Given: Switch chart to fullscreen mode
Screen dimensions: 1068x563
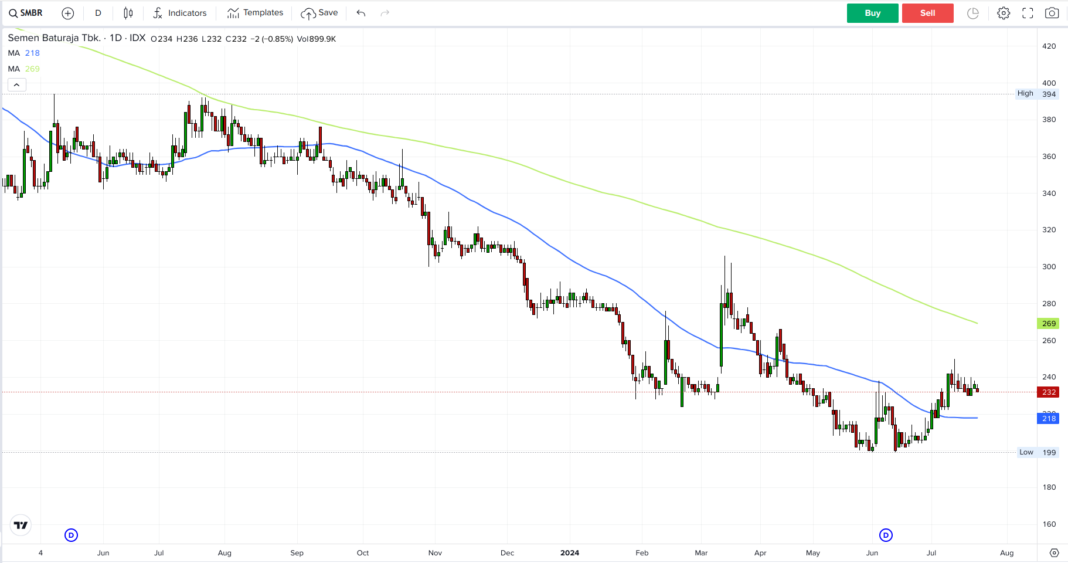Looking at the screenshot, I should tap(1028, 13).
